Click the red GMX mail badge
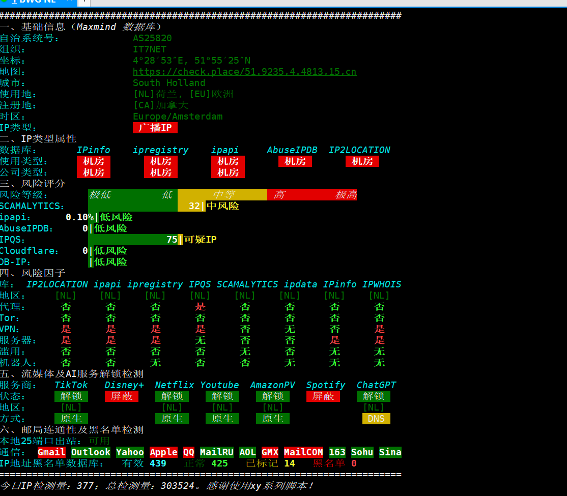Screen dimensions: 567x496 coord(270,452)
